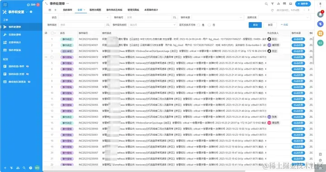Open the 事件来源 filter dropdown
326x172 pixels.
[218, 18]
